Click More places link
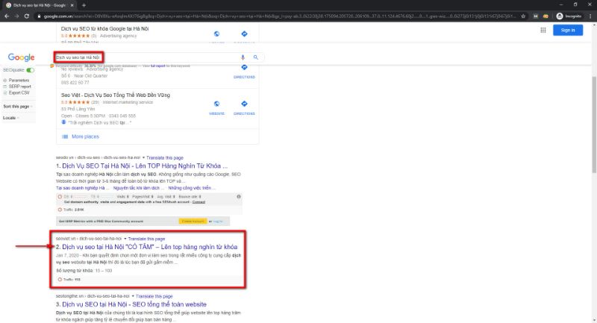This screenshot has width=597, height=323. [85, 137]
